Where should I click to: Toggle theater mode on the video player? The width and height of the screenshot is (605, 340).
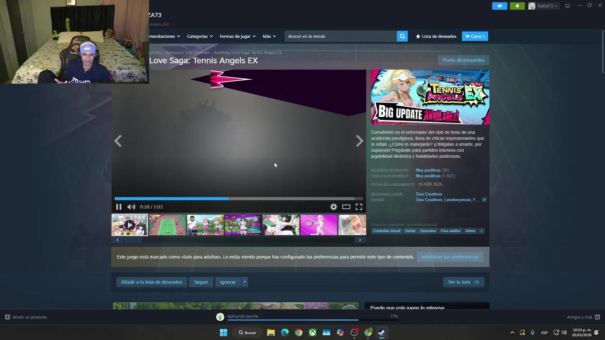[x=346, y=207]
